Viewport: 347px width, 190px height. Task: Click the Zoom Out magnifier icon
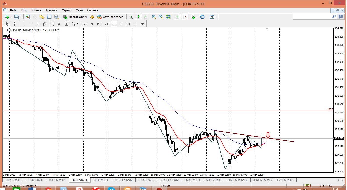coord(161,17)
